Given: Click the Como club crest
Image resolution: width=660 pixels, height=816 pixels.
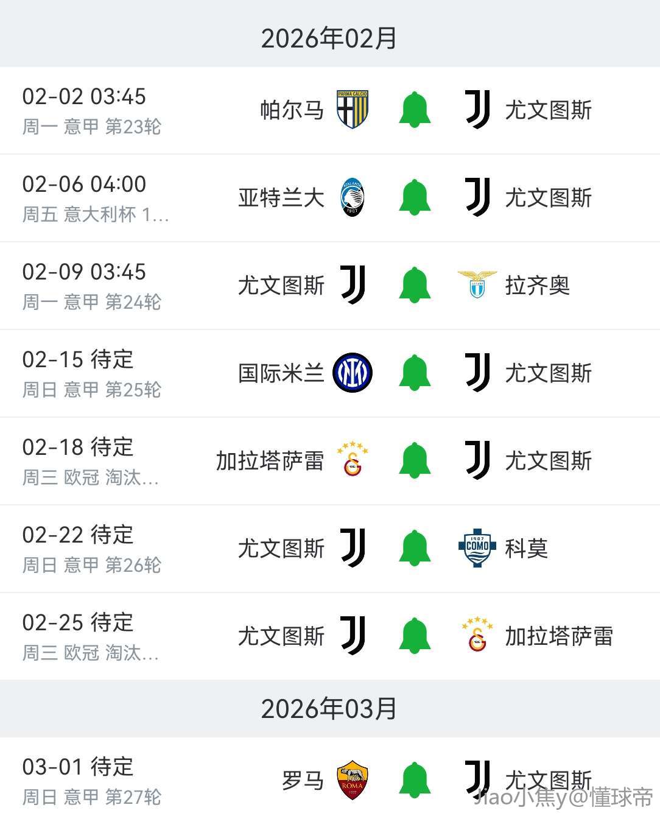Looking at the screenshot, I should point(477,548).
